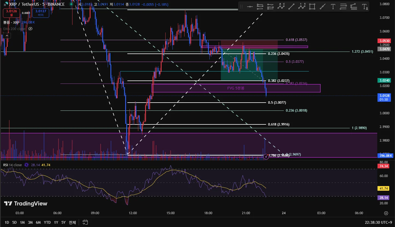Image resolution: width=395 pixels, height=227 pixels.
Task: Select the extended line tool with two nodes
Action: [x=323, y=7]
